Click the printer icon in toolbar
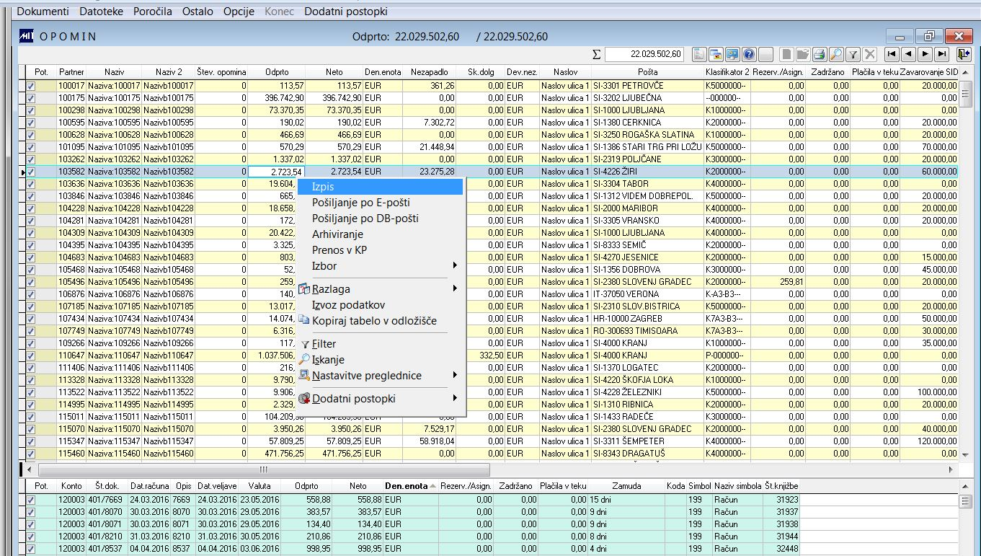Viewport: 981px width, 556px height. click(819, 54)
